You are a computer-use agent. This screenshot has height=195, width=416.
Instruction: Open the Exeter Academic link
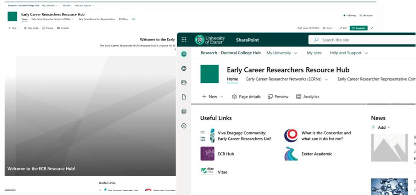point(317,154)
